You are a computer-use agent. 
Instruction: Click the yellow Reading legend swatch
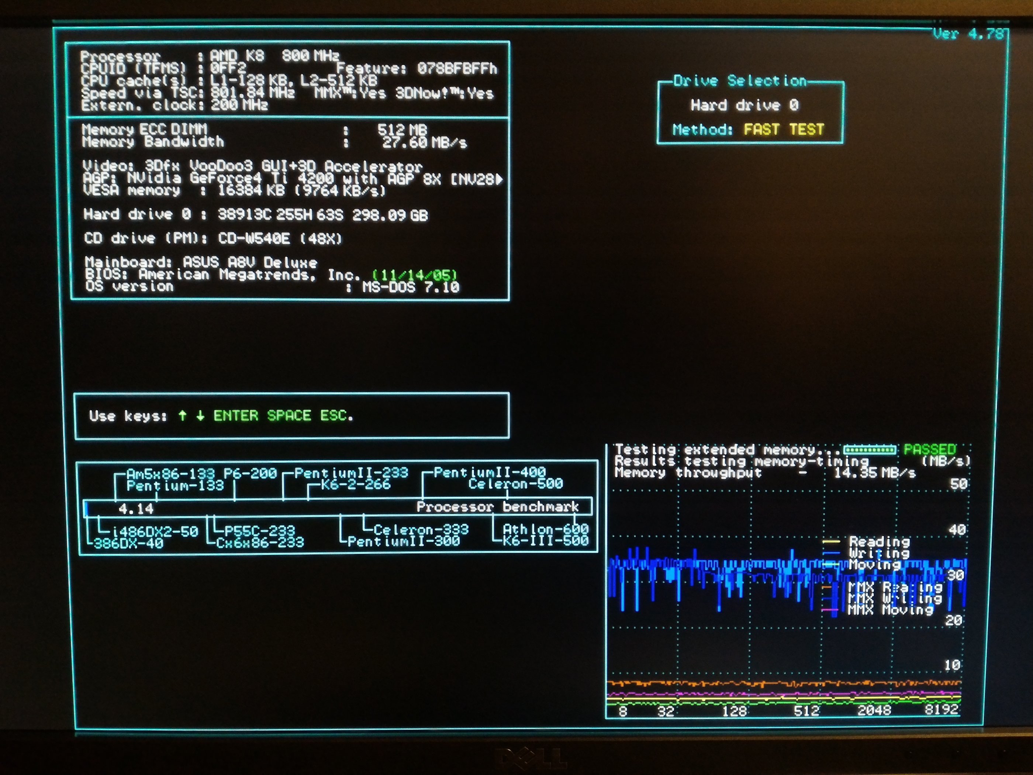pyautogui.click(x=831, y=542)
